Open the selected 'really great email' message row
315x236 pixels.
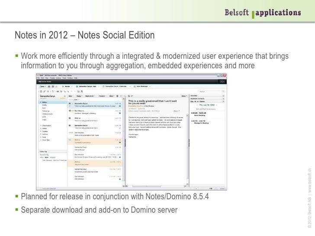(95, 105)
